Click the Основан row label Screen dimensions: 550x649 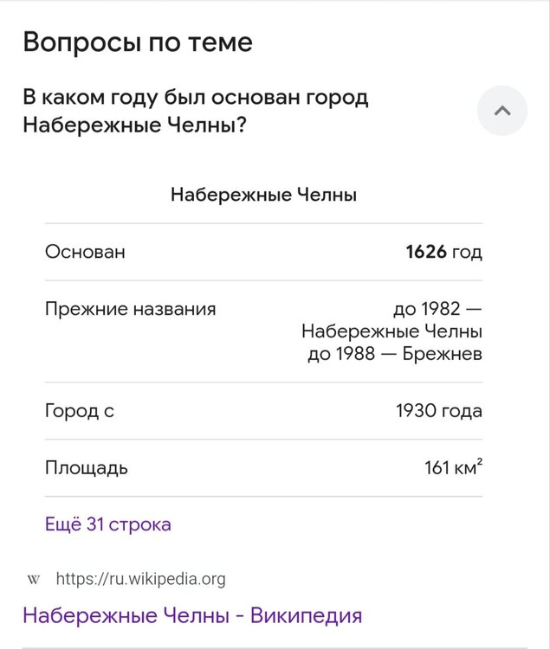[x=85, y=252]
